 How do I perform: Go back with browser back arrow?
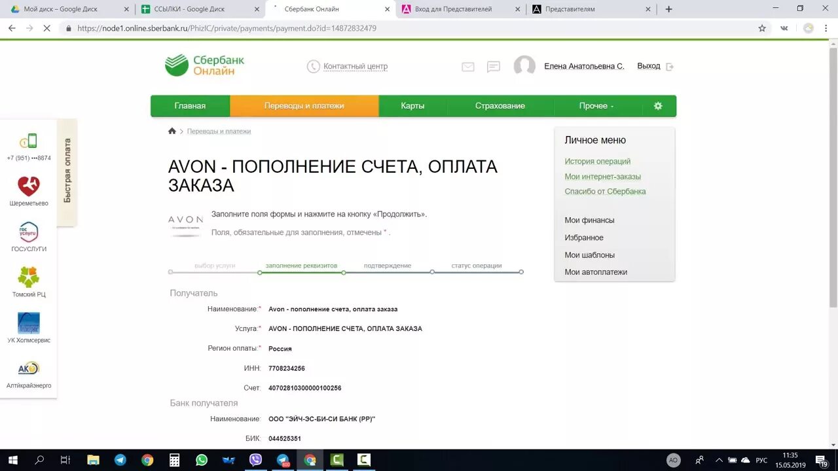11,28
